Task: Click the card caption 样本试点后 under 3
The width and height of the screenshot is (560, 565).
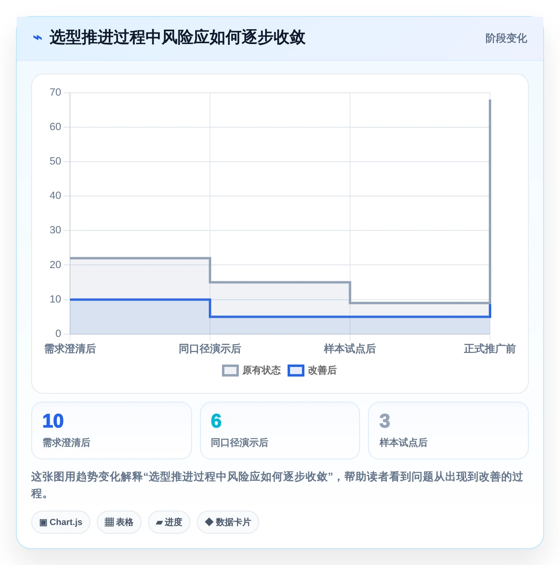Action: tap(403, 443)
